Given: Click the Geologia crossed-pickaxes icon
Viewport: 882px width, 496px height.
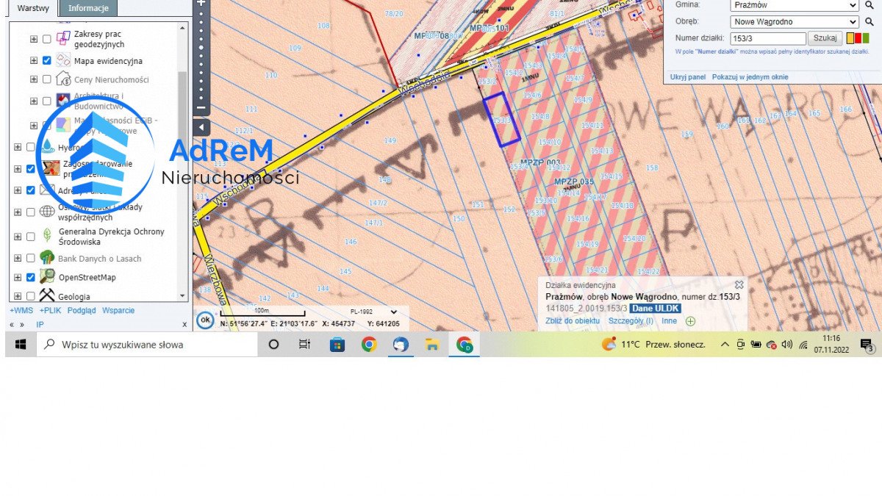Looking at the screenshot, I should [47, 295].
